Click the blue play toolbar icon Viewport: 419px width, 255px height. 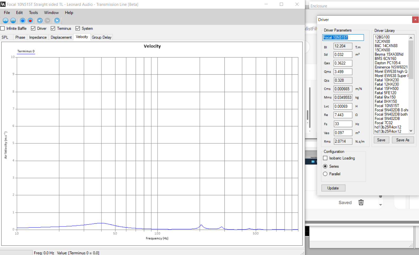point(57,21)
